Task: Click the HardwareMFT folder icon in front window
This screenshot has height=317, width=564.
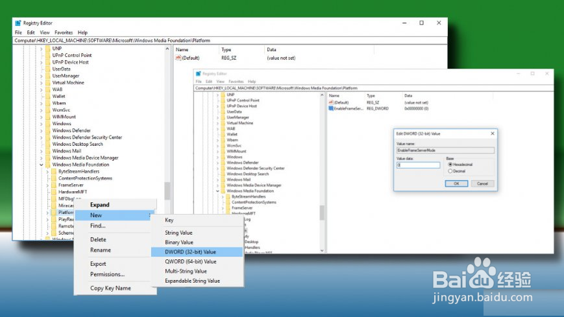Action: click(x=54, y=192)
